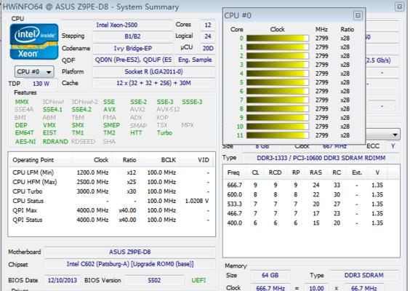Viewport: 410px width, 291px height.
Task: Click the memory clock 666.7 MHz field
Action: [270, 288]
